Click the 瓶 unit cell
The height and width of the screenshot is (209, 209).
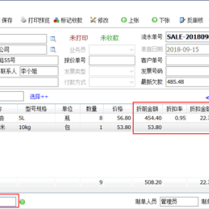[x=67, y=118]
